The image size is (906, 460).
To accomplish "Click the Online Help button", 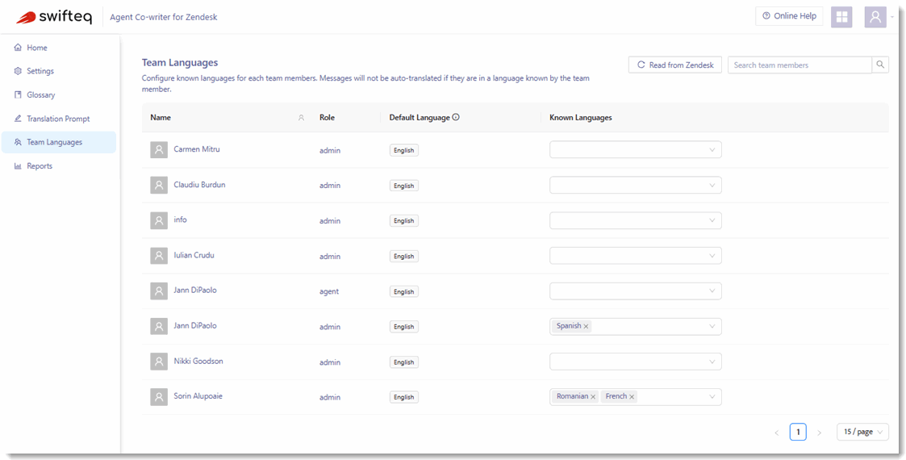I will (789, 16).
